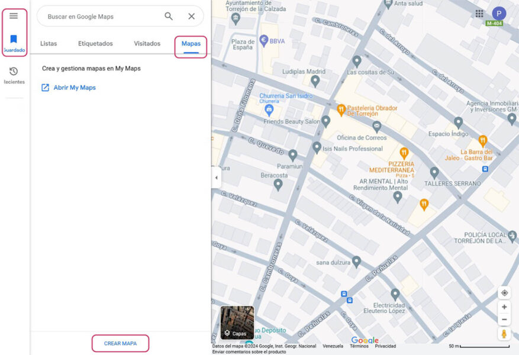
Task: Switch to the Mapas tab
Action: click(x=191, y=43)
